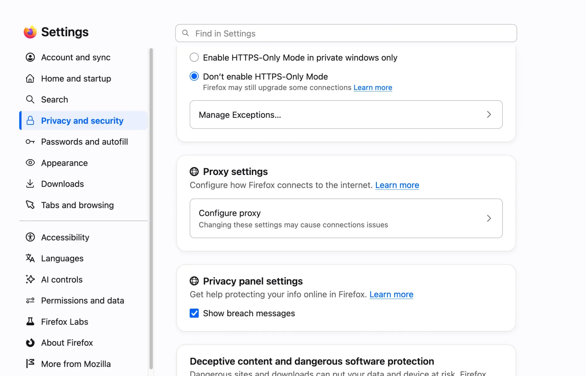Click the Passwords and autofill key icon
586x376 pixels.
pyautogui.click(x=30, y=142)
